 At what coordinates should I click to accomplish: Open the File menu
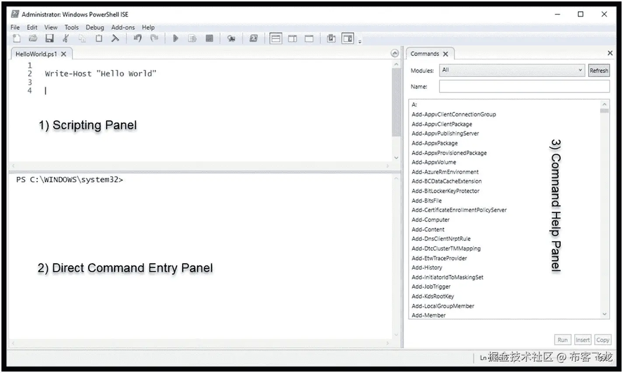click(15, 27)
